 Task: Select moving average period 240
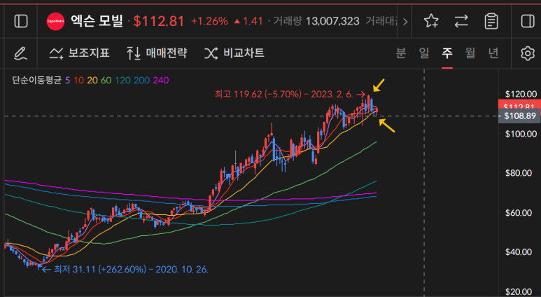point(161,80)
